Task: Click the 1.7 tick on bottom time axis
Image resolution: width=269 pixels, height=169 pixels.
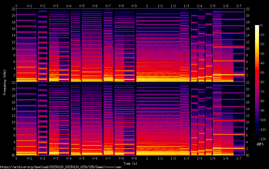Action: click(239, 158)
